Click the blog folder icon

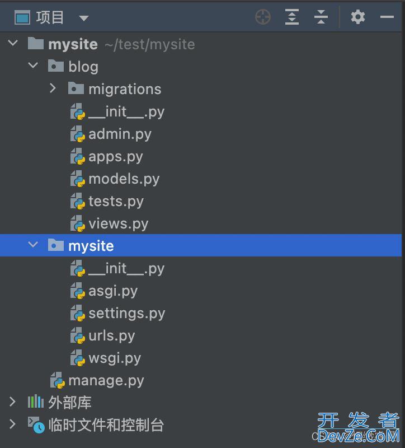tap(55, 66)
